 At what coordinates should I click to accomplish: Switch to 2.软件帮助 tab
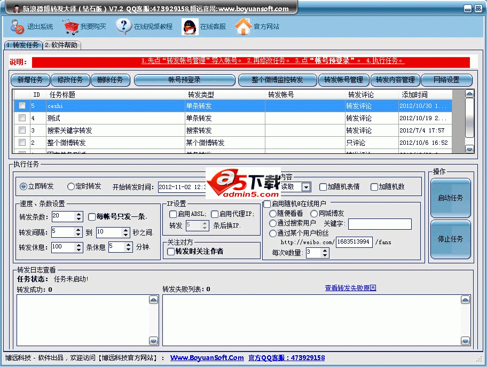62,45
